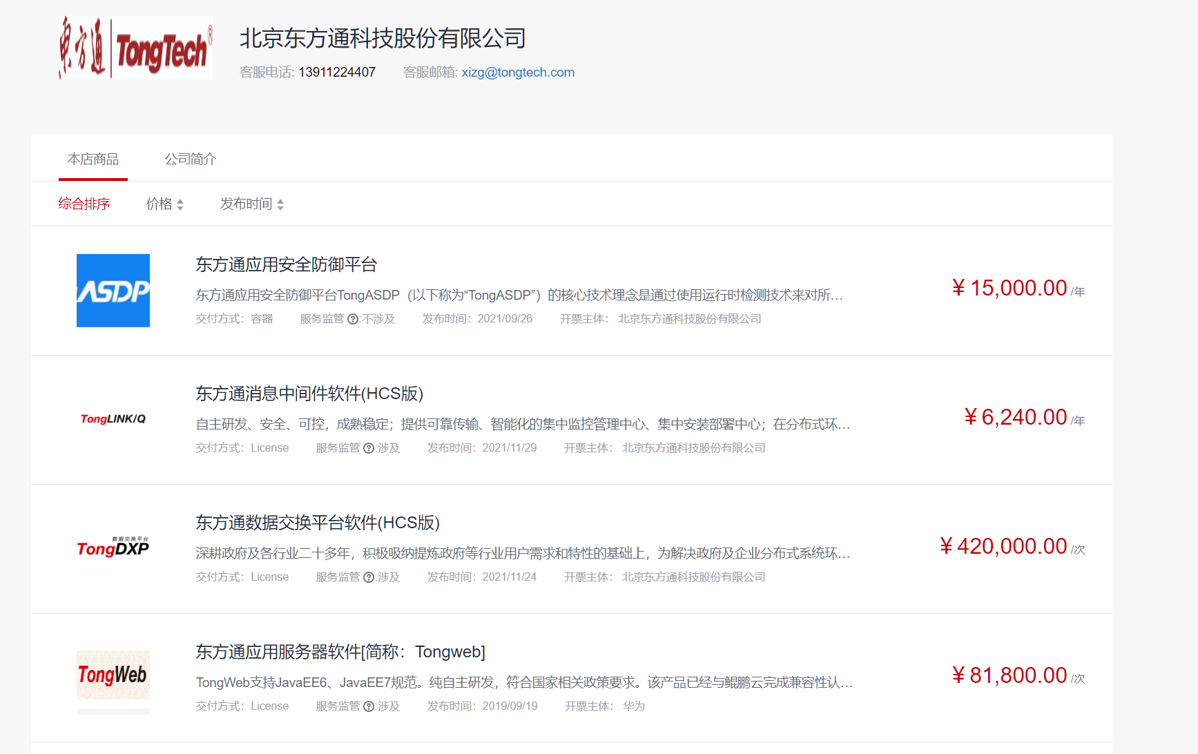Open 东方通数据交换平台软件(HCS版) title
The image size is (1198, 754).
(x=318, y=523)
